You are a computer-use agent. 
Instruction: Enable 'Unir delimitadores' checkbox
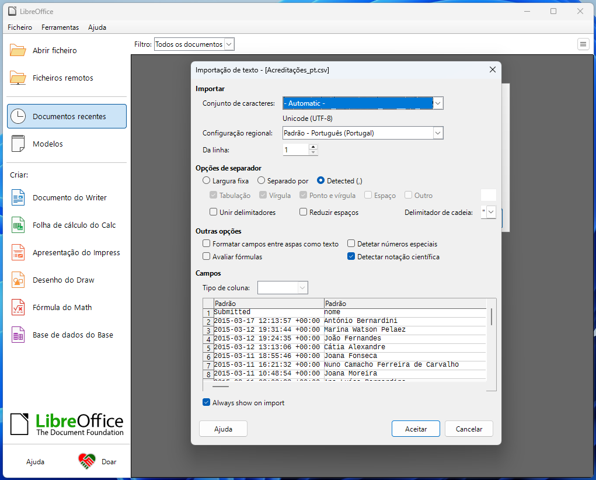point(214,212)
